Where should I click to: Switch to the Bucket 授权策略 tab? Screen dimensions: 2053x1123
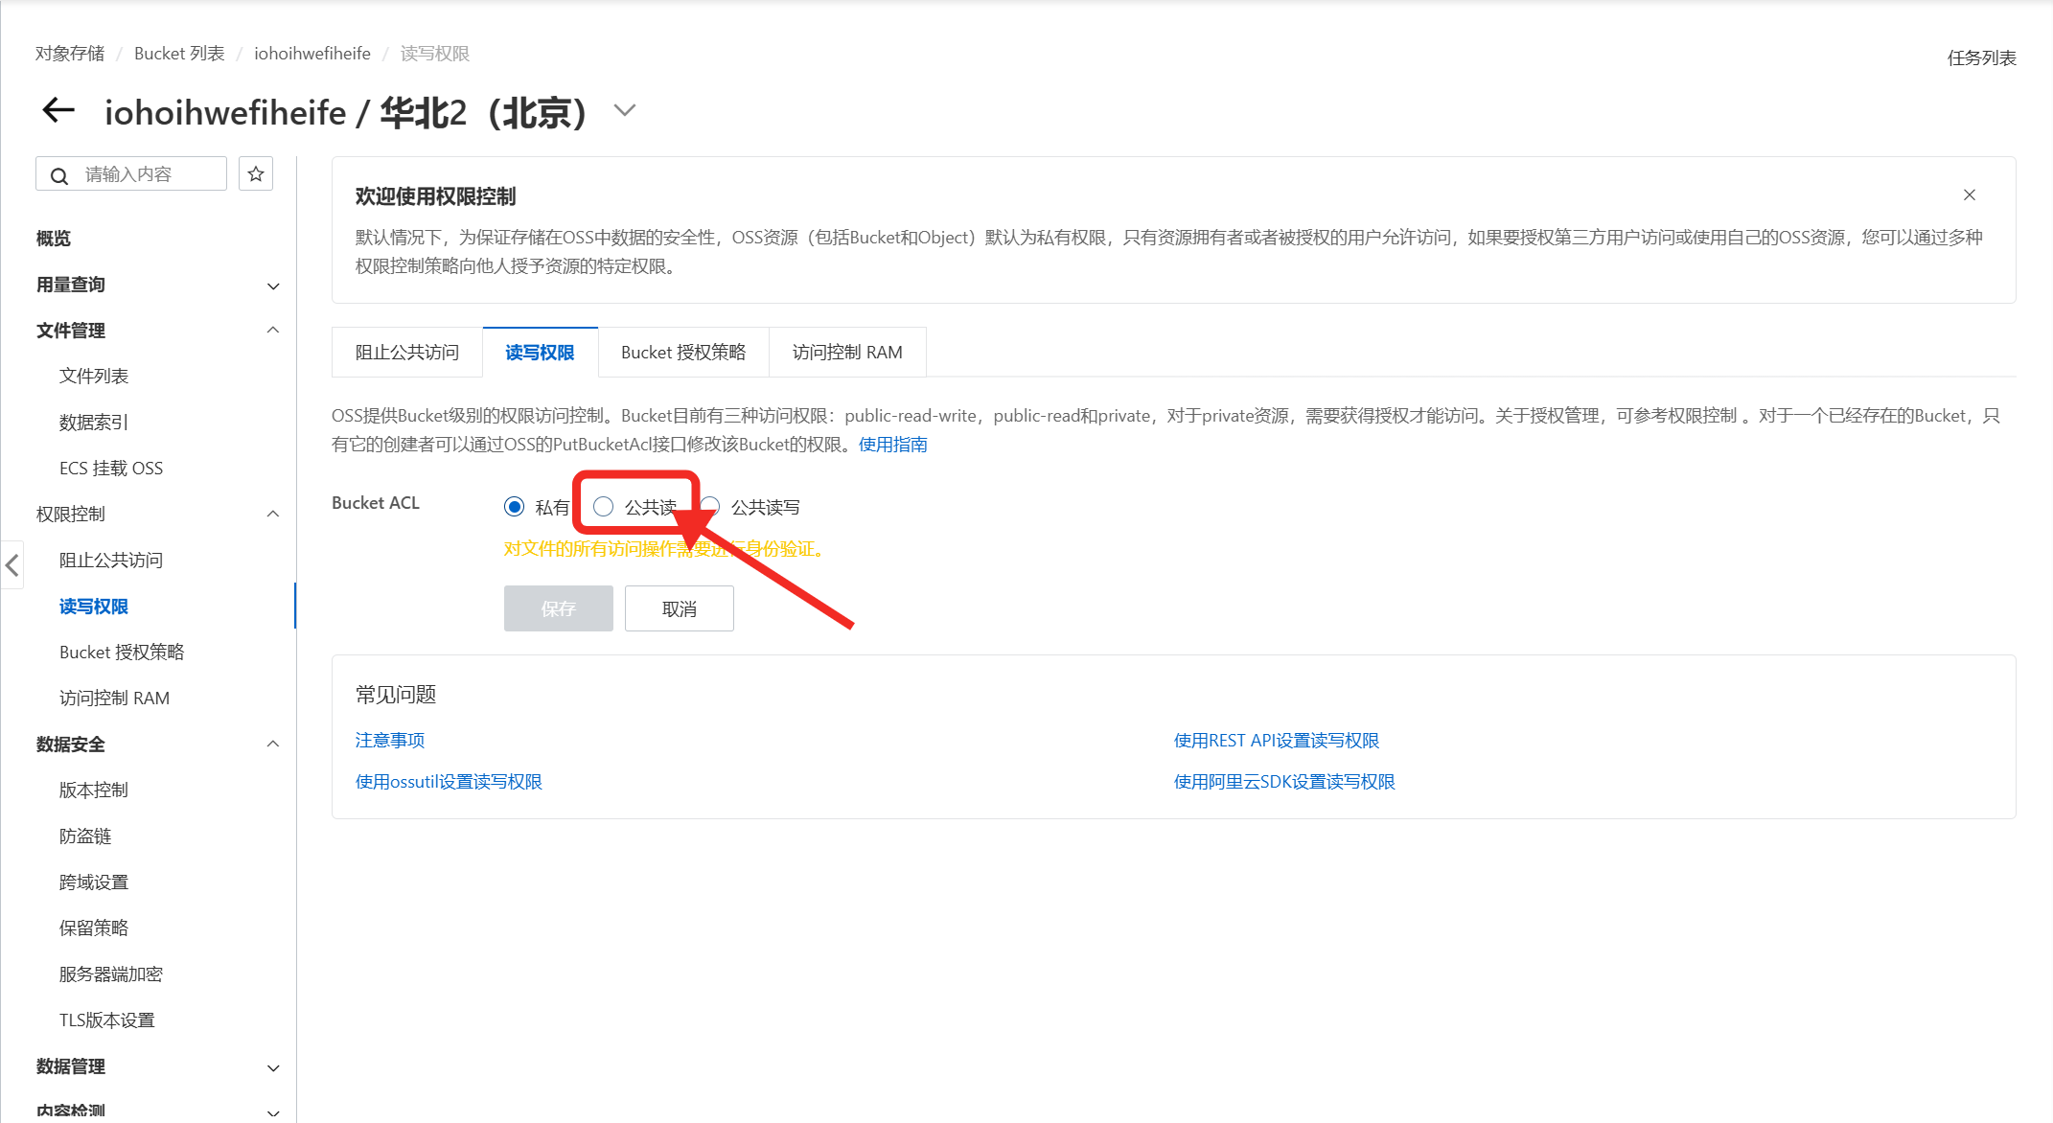click(682, 353)
